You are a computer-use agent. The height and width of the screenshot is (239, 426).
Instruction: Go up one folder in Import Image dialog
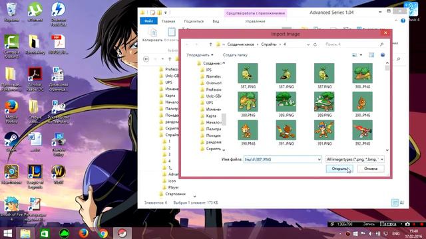click(x=210, y=44)
